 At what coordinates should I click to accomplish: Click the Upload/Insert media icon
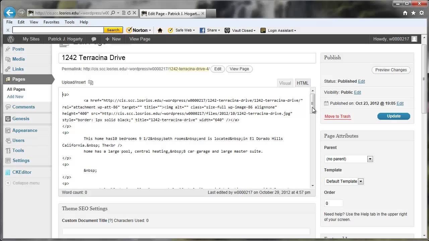(90, 82)
